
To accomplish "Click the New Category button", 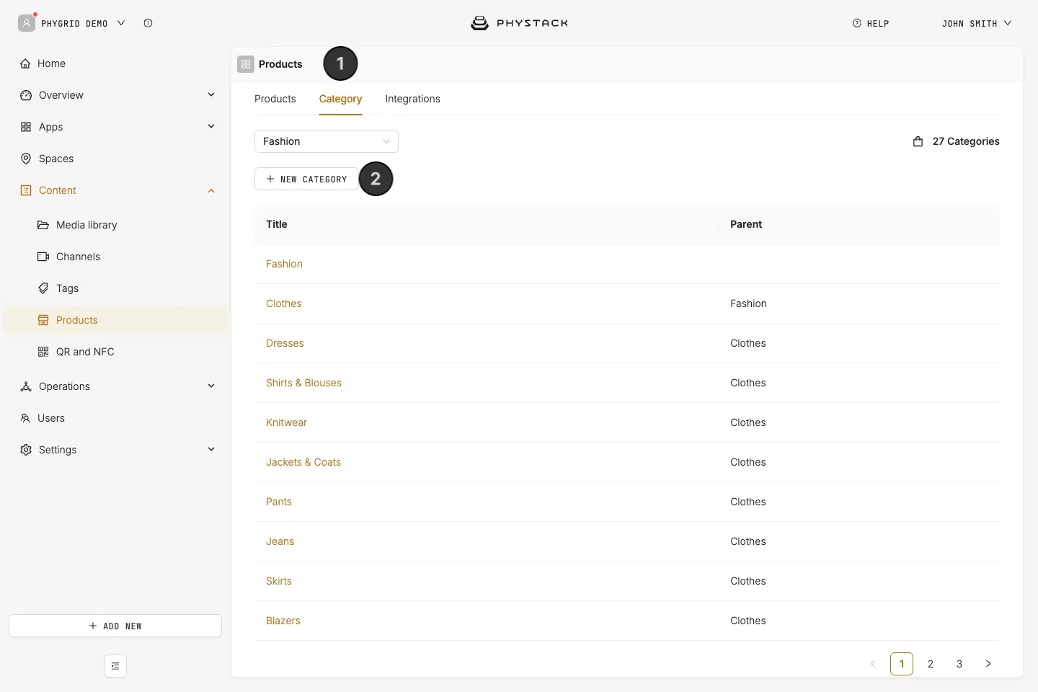I will coord(306,179).
